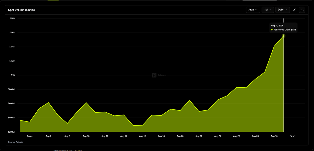This screenshot has width=314, height=151.
Task: Click the Aug 24 axis label
Action: (x=218, y=136)
